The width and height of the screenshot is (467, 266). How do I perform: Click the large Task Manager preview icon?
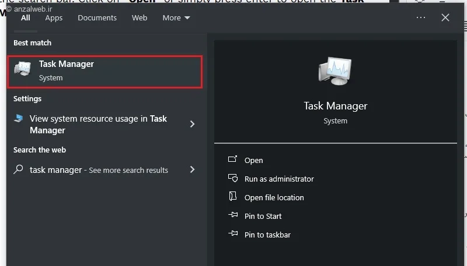pyautogui.click(x=335, y=71)
